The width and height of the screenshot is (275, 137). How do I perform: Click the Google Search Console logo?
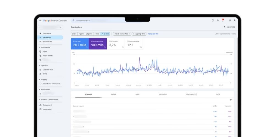point(55,21)
